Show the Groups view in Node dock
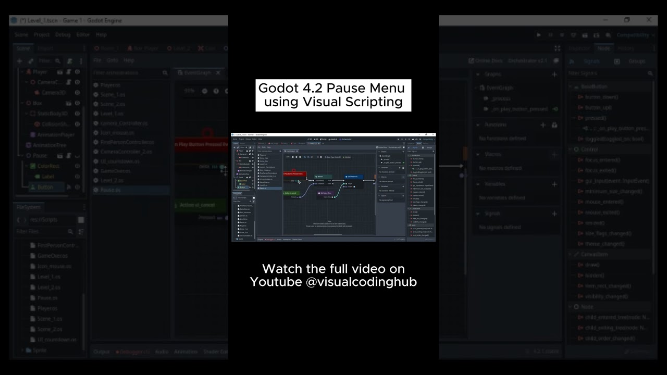Image resolution: width=667 pixels, height=375 pixels. click(632, 61)
